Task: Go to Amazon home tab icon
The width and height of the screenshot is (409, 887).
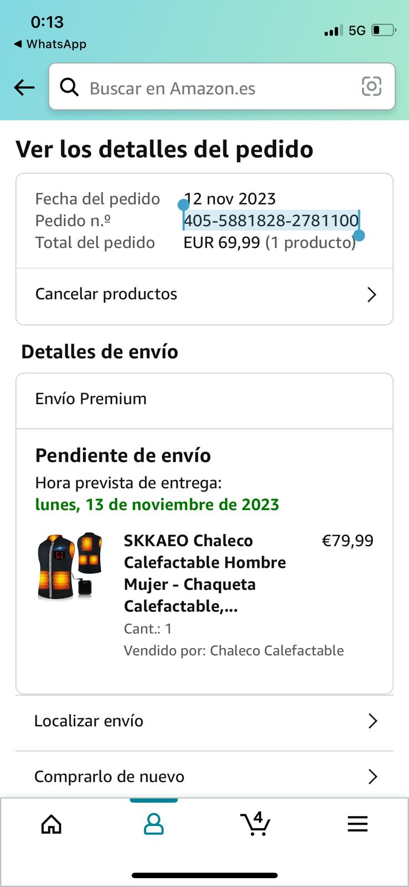Action: (51, 824)
